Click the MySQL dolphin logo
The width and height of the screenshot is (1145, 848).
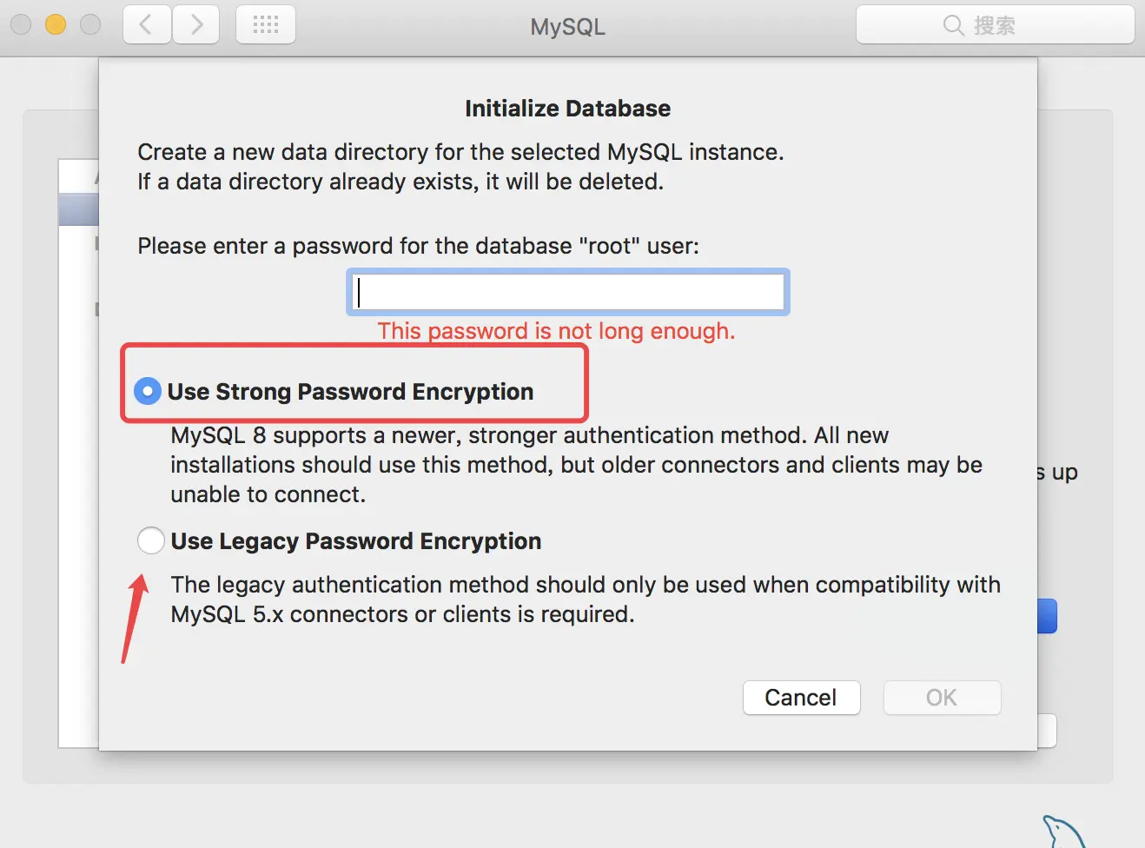(1064, 832)
